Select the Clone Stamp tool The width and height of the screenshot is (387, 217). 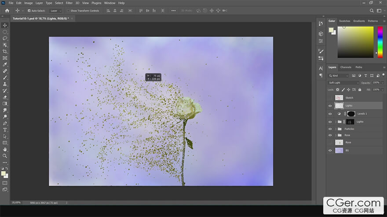click(x=5, y=84)
